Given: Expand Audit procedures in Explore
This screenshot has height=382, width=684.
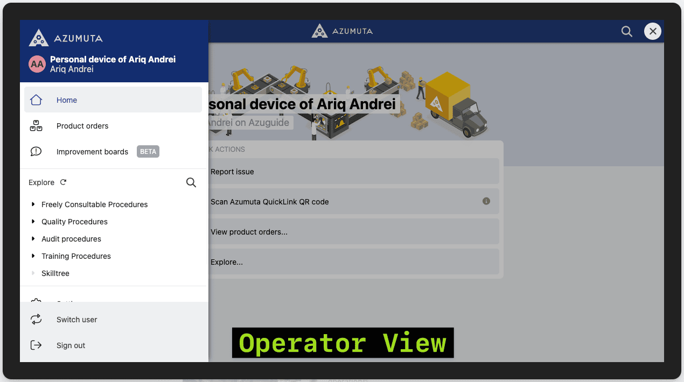Looking at the screenshot, I should pos(33,239).
